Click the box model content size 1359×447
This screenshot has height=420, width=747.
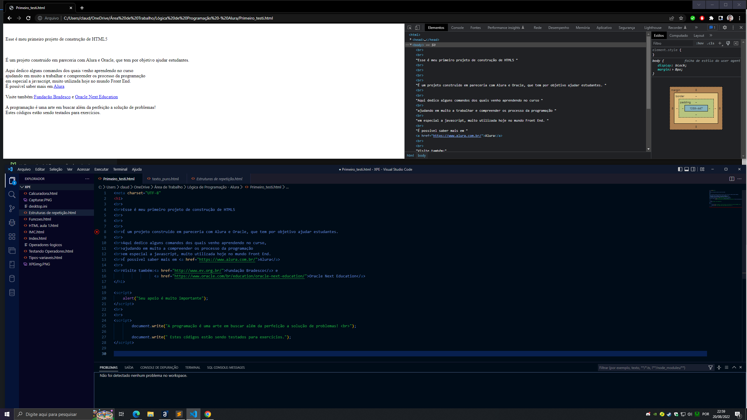[x=696, y=108]
